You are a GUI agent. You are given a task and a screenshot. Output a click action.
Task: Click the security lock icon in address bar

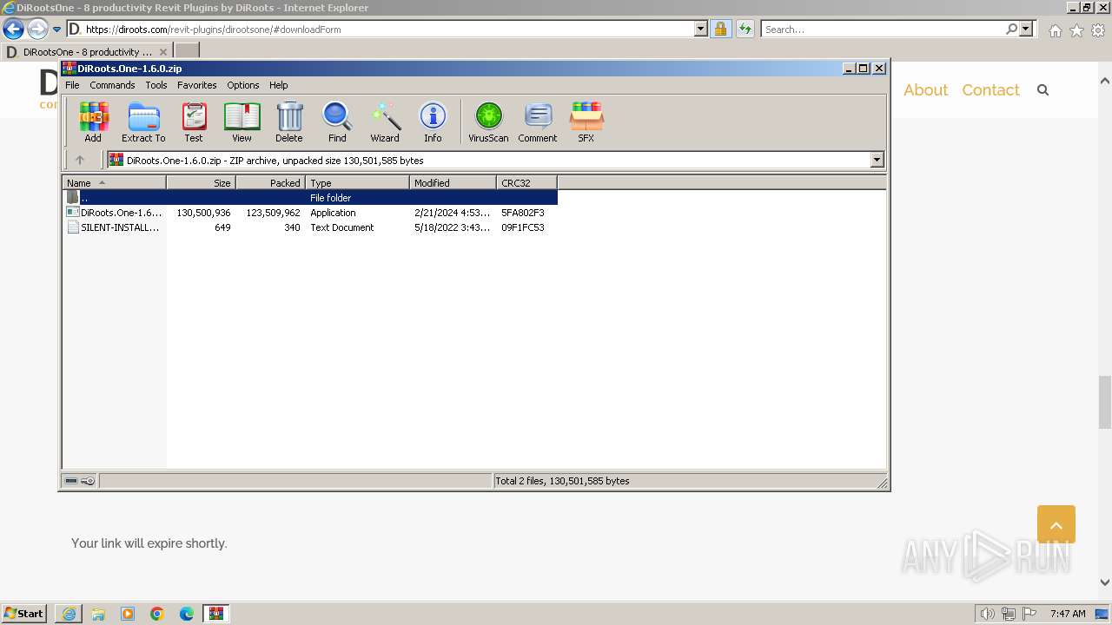[720, 30]
